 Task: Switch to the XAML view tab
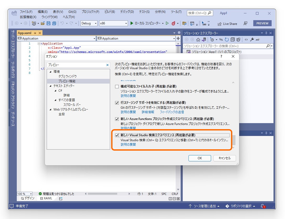coord(46,198)
